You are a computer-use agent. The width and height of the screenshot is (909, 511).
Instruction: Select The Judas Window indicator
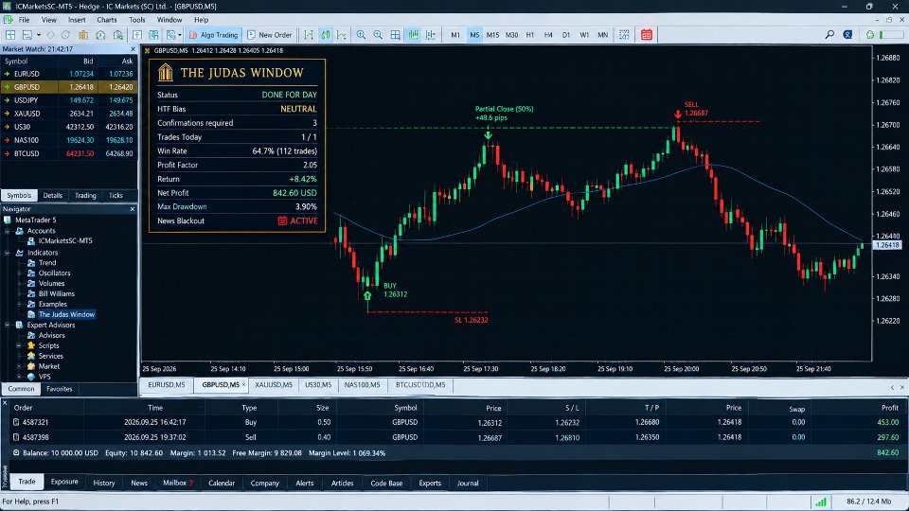(x=66, y=314)
